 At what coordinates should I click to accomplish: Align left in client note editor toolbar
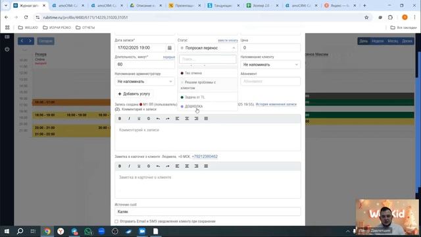pos(177,166)
